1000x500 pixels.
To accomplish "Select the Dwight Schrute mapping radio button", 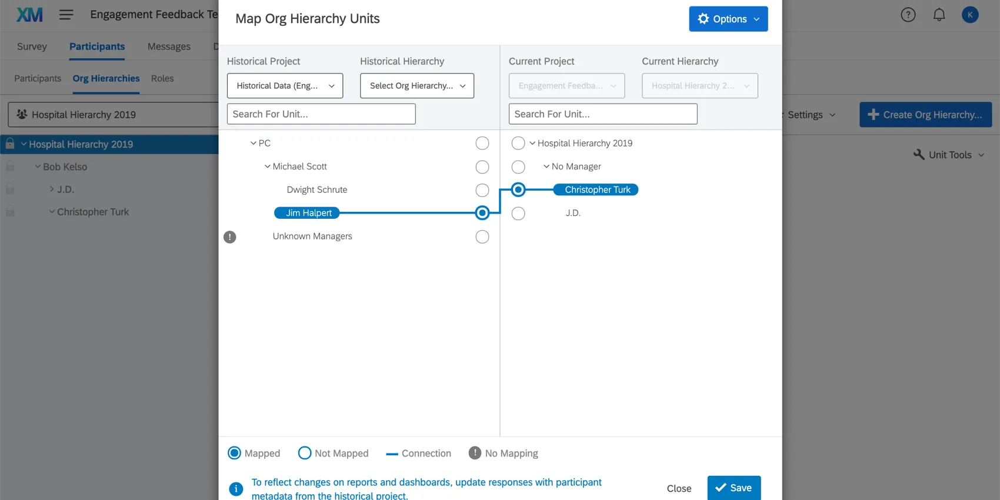I will (482, 190).
